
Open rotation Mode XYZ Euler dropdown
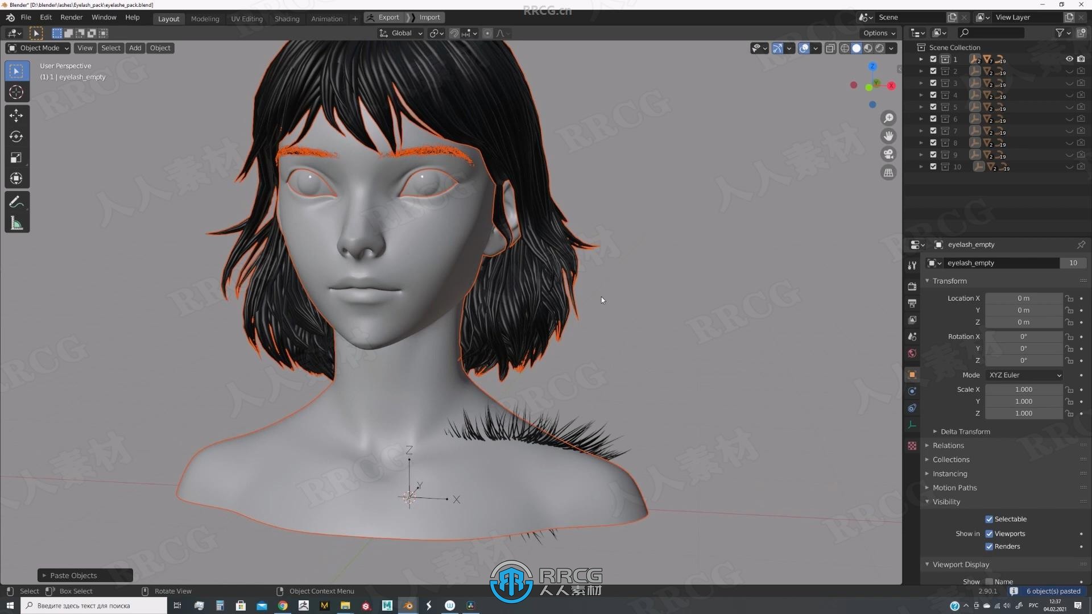(1024, 375)
